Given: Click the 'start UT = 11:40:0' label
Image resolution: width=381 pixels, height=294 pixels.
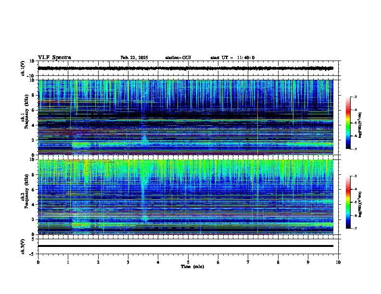Looking at the screenshot, I should (x=232, y=58).
